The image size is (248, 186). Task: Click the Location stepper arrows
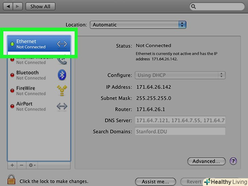pyautogui.click(x=182, y=25)
